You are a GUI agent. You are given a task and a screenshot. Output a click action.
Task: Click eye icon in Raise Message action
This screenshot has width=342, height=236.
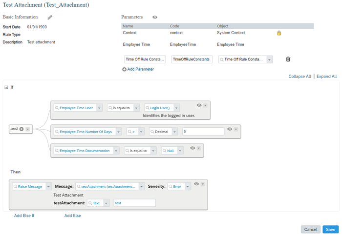[x=196, y=184]
